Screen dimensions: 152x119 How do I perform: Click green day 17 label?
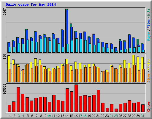pyautogui.click(x=80, y=116)
